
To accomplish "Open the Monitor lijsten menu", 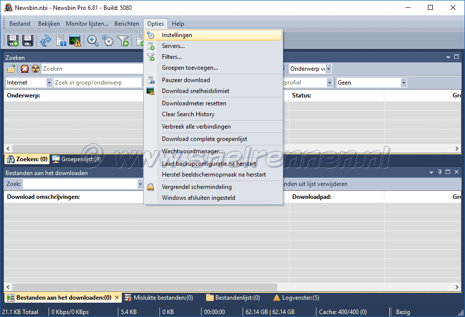I will click(x=87, y=24).
